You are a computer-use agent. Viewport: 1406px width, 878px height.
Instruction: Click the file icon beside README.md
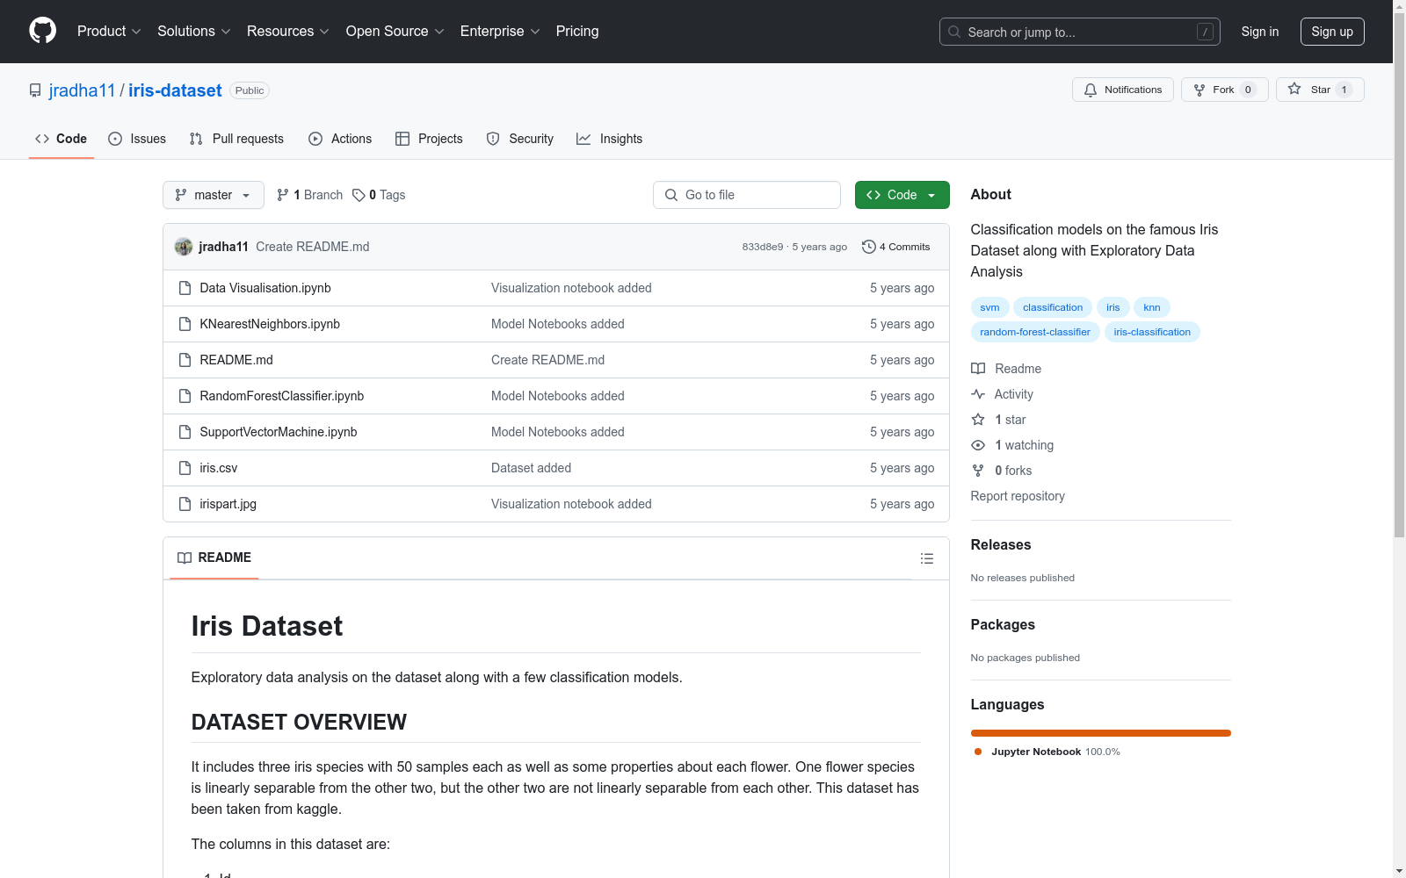[x=185, y=360]
